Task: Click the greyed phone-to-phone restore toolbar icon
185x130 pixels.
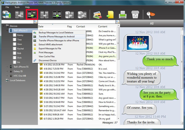Action: (x=19, y=14)
